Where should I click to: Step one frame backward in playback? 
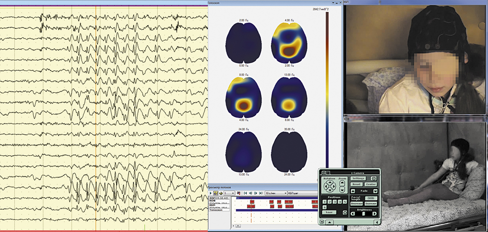[250, 193]
